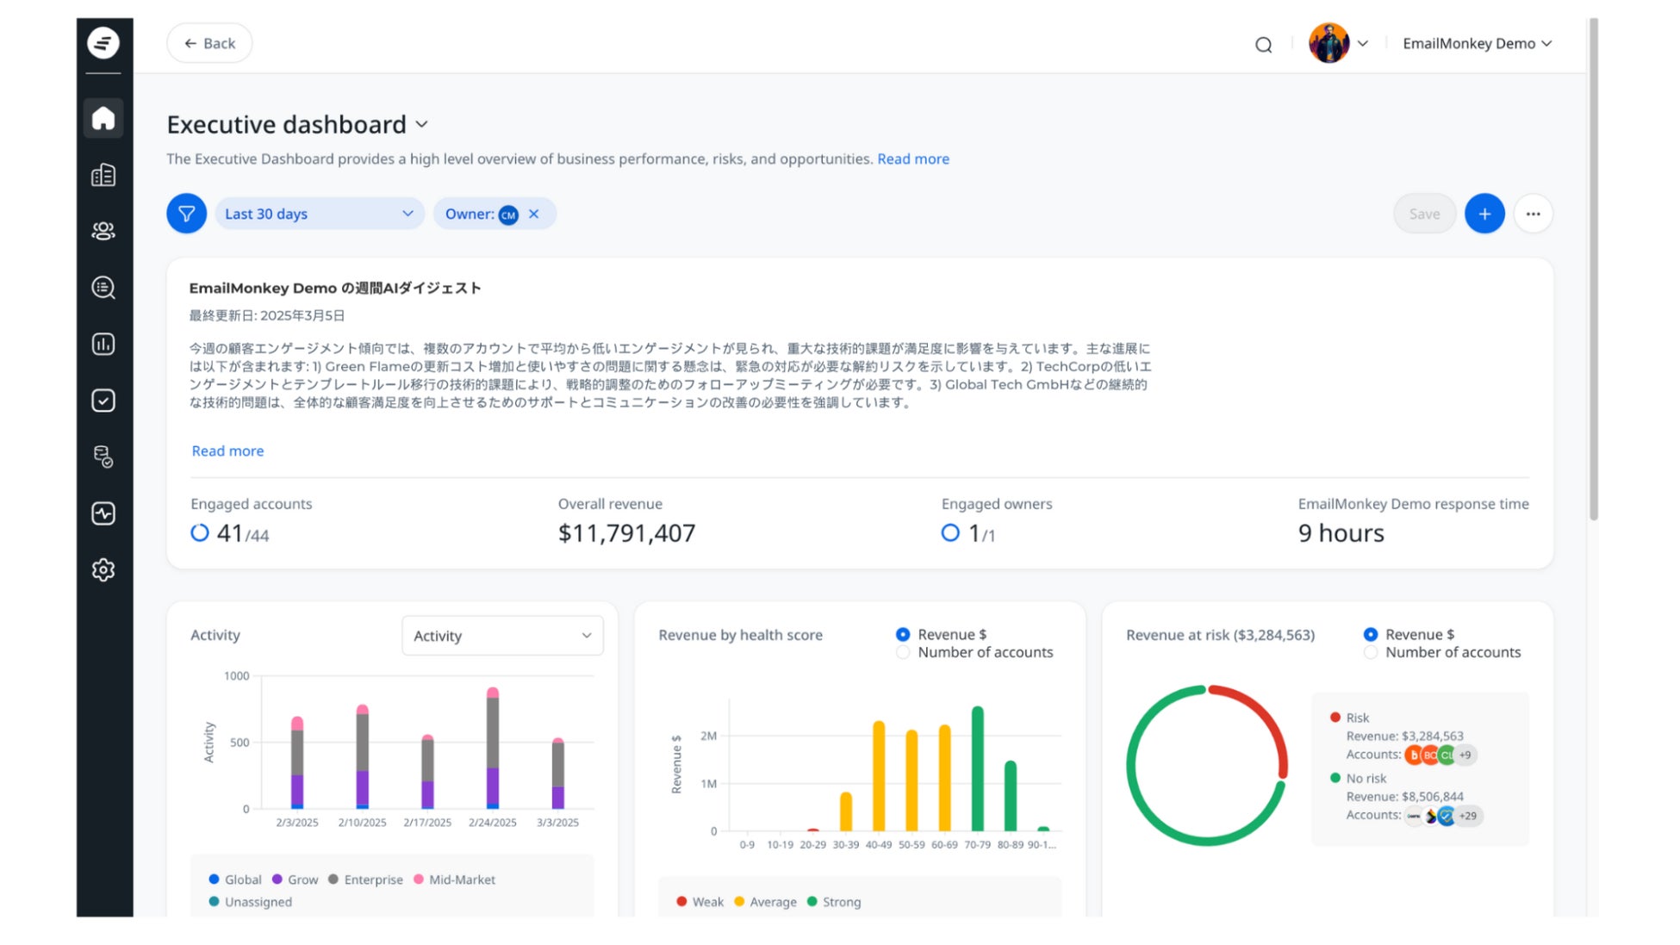Click the Home icon in sidebar

103,118
